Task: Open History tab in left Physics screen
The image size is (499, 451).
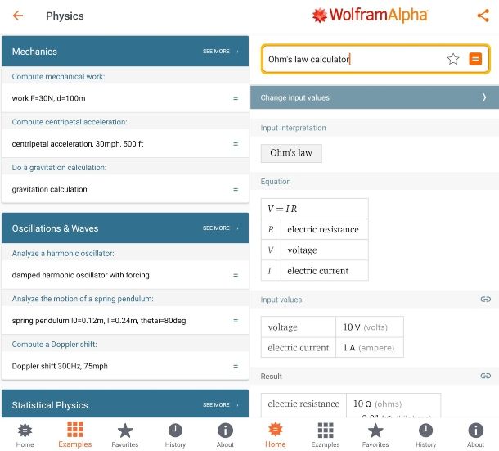Action: pos(175,435)
